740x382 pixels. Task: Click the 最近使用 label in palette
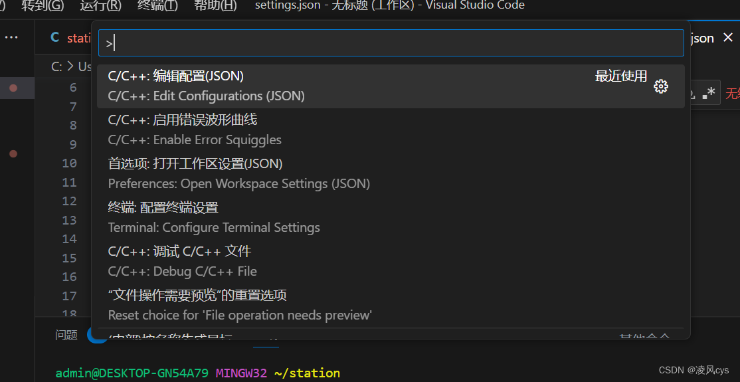[620, 76]
